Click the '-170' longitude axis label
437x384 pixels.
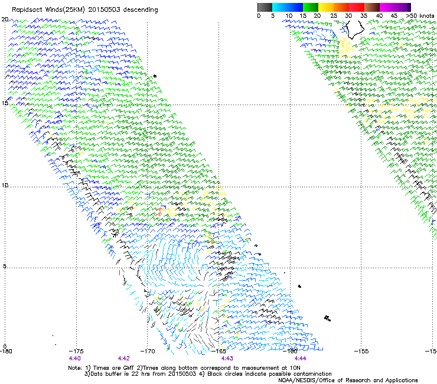(x=148, y=351)
